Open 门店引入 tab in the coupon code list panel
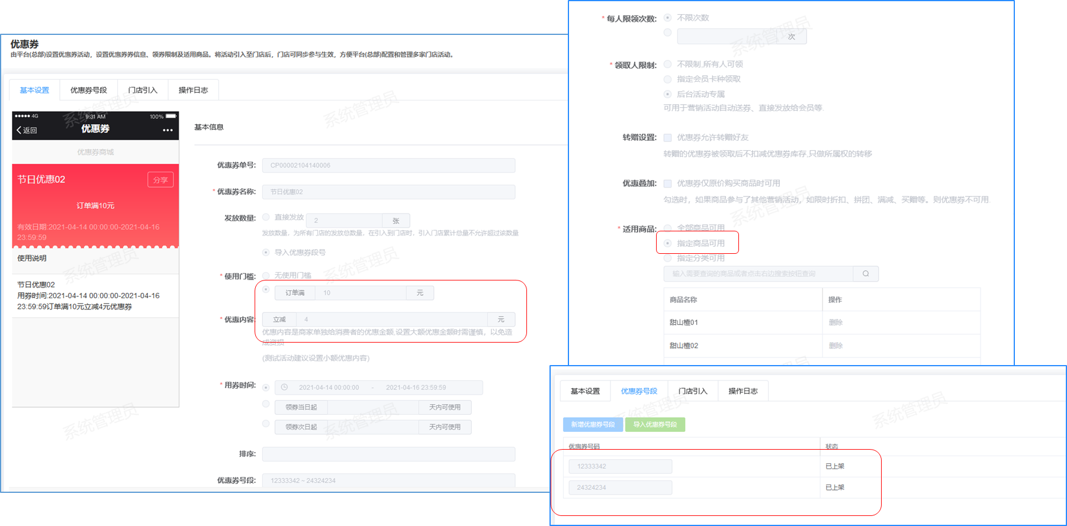This screenshot has height=526, width=1067. tap(693, 391)
